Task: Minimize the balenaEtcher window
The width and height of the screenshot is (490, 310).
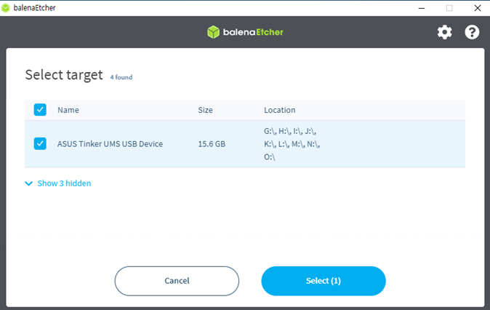Action: tap(422, 8)
